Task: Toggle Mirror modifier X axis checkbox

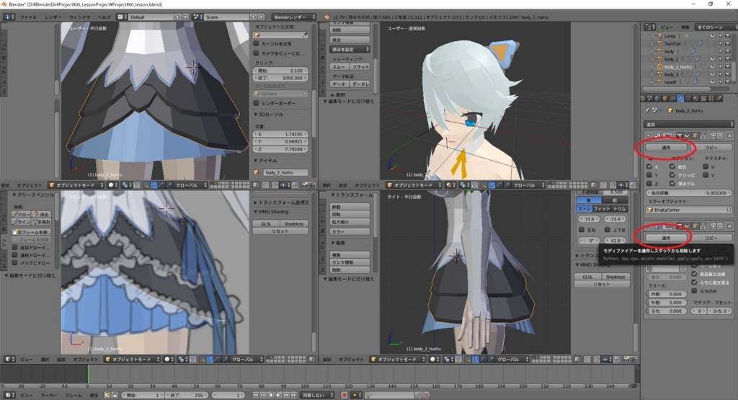Action: point(649,166)
